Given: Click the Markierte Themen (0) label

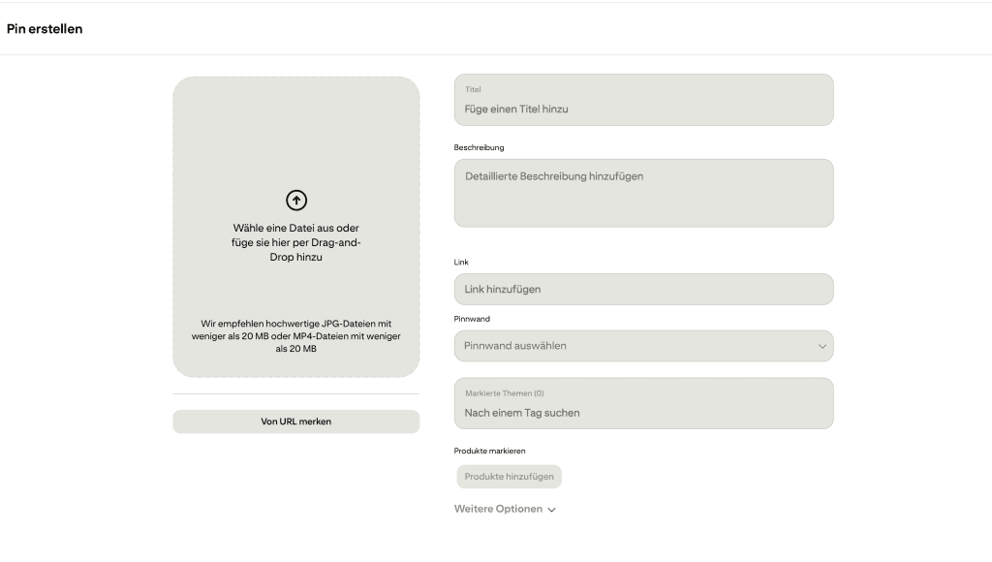Looking at the screenshot, I should (x=505, y=393).
